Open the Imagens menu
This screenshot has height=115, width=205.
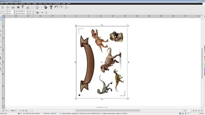(35, 4)
